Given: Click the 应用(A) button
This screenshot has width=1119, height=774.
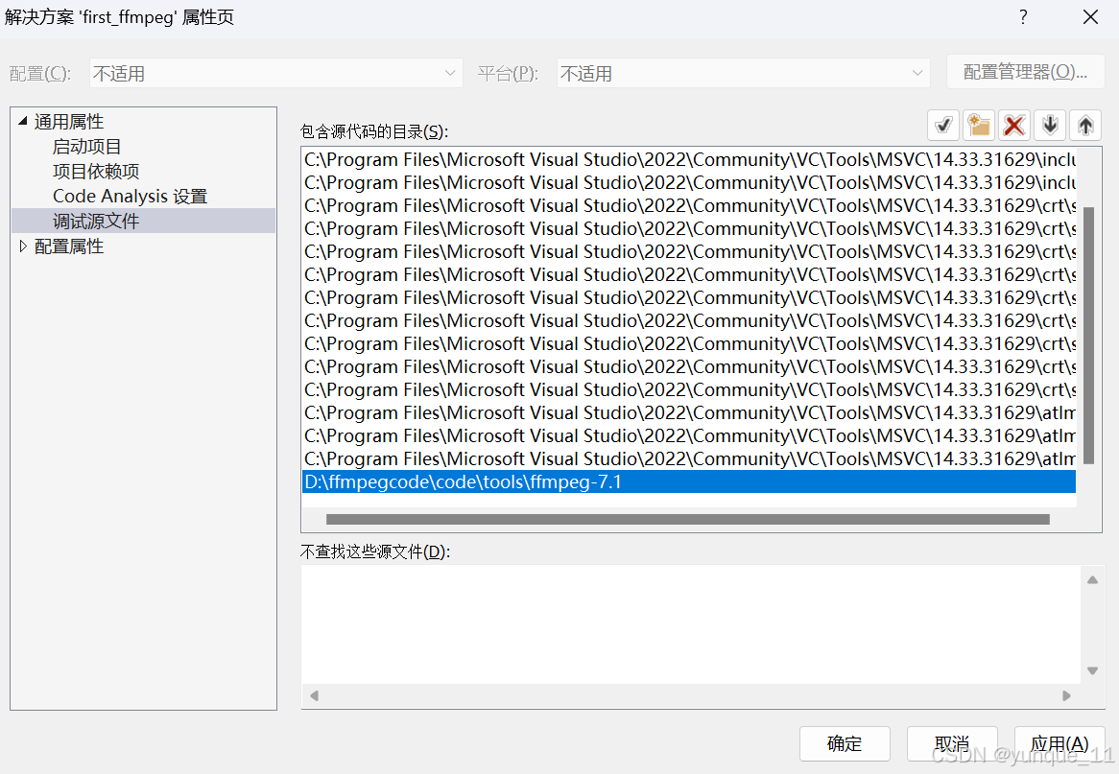Looking at the screenshot, I should tap(1059, 743).
